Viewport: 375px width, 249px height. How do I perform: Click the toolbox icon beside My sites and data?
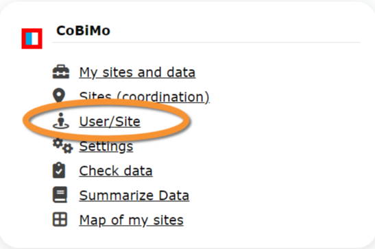61,72
